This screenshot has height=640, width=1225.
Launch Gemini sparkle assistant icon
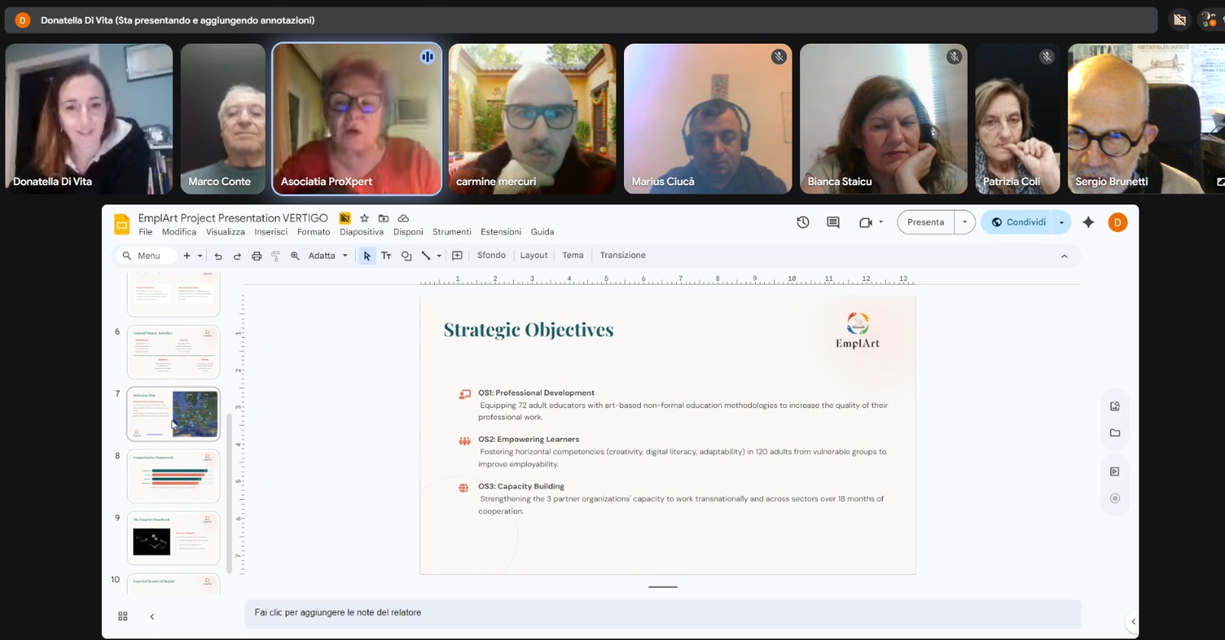pyautogui.click(x=1088, y=222)
